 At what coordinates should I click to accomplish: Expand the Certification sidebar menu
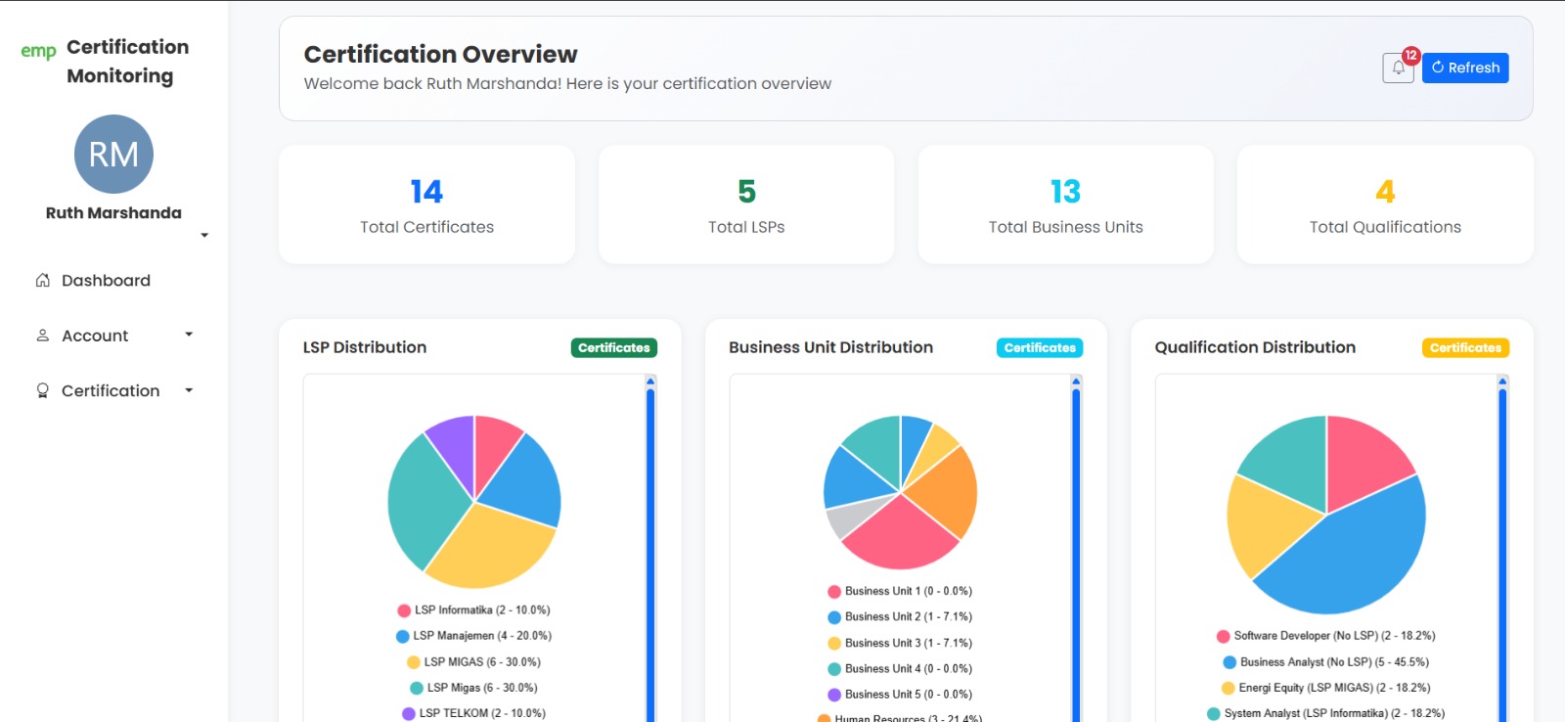[113, 390]
